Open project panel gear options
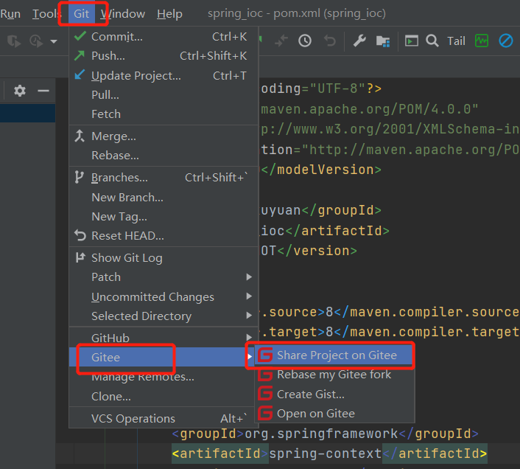 [20, 91]
